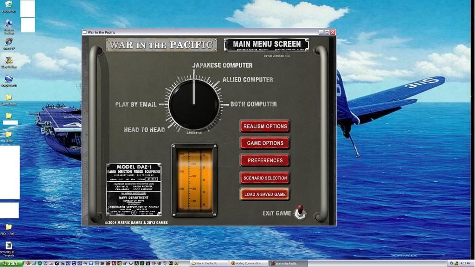Close the War in the Pacific window
Image resolution: width=475 pixels, height=267 pixels.
click(333, 32)
